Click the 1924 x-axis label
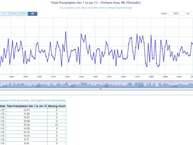The width and height of the screenshot is (193, 145). pyautogui.click(x=67, y=77)
